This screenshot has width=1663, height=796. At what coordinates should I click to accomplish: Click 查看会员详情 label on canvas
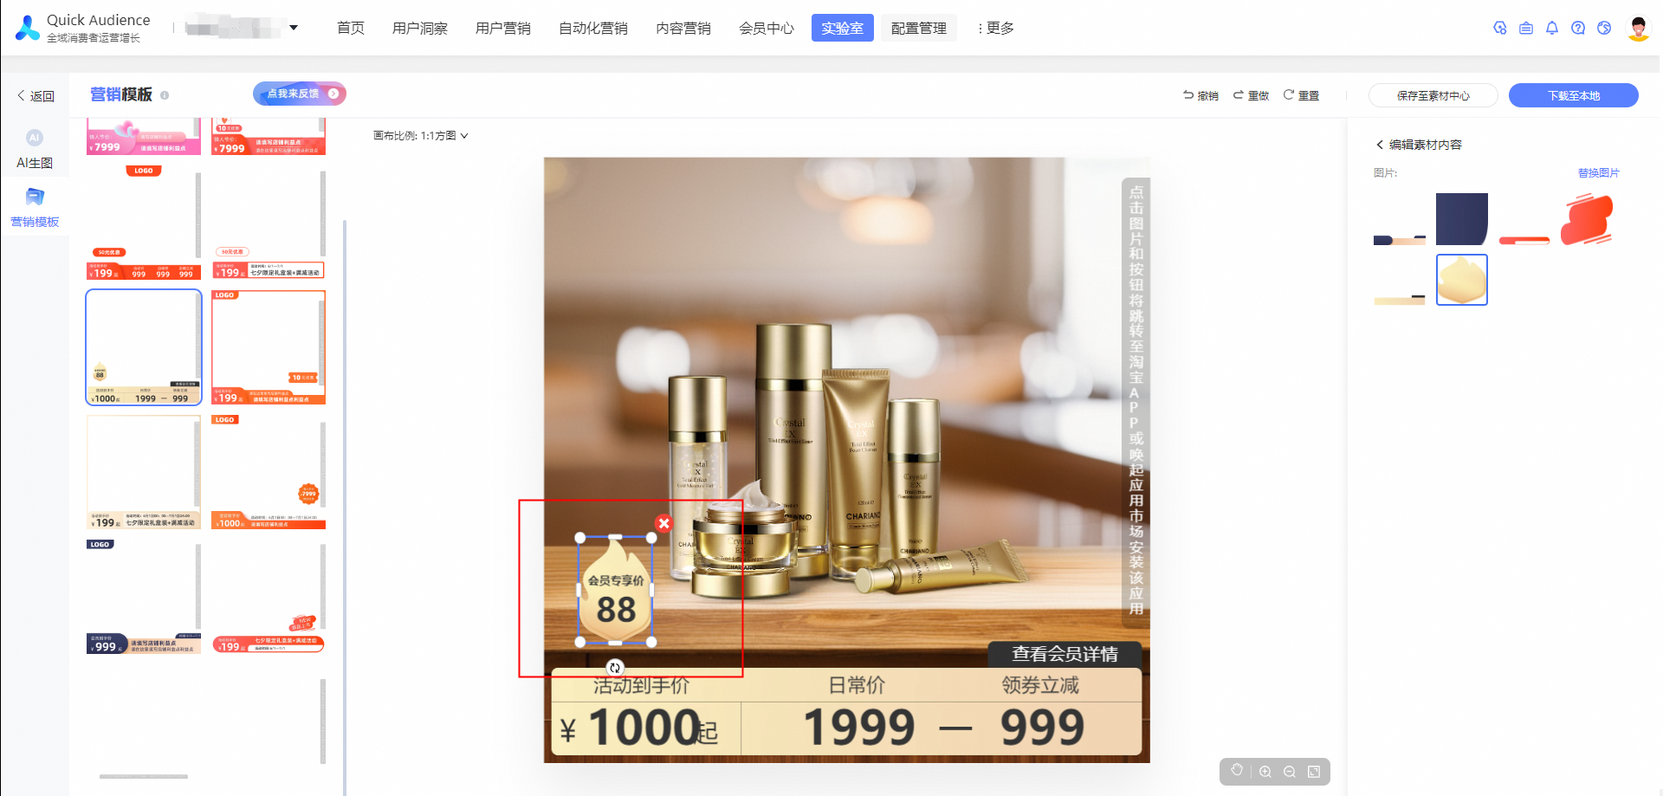pyautogui.click(x=1064, y=655)
